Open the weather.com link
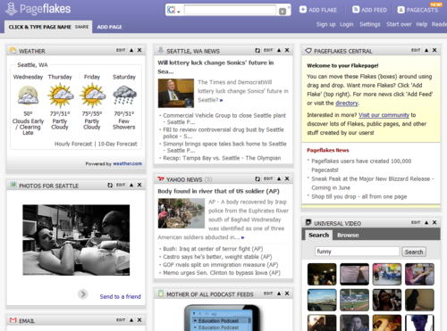The width and height of the screenshot is (447, 331). point(128,163)
